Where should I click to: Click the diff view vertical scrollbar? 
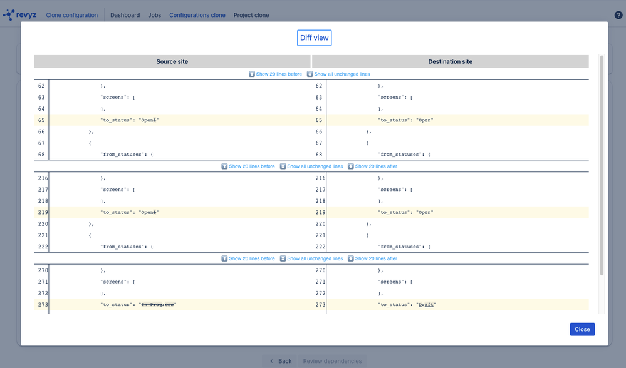[x=602, y=165]
